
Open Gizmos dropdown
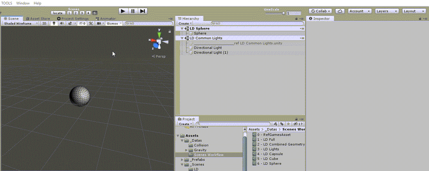(x=115, y=24)
